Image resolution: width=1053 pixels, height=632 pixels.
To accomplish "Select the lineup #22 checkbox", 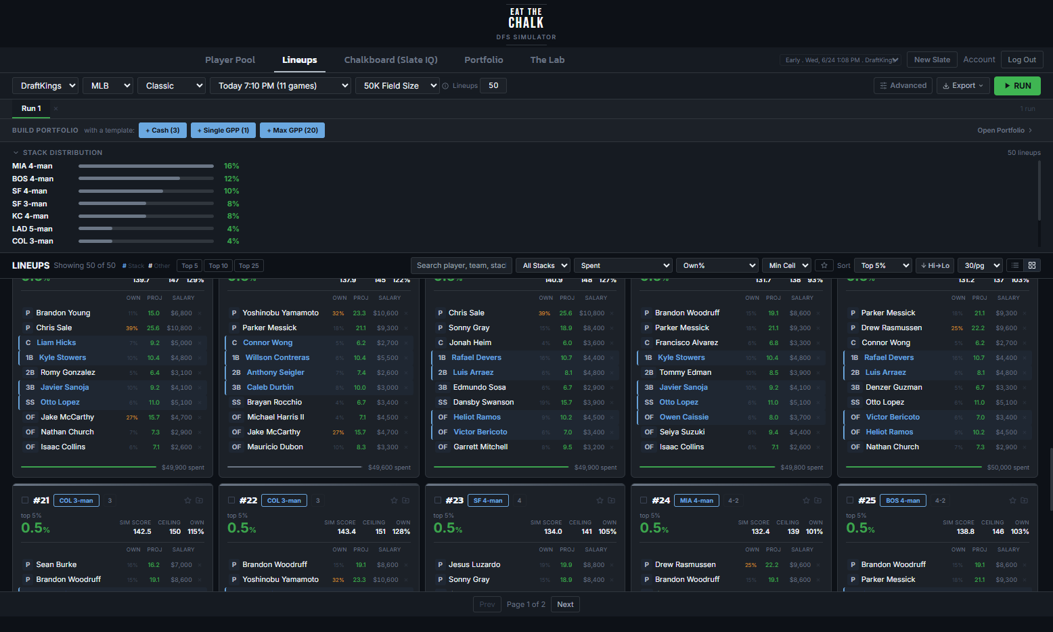I will (x=231, y=501).
